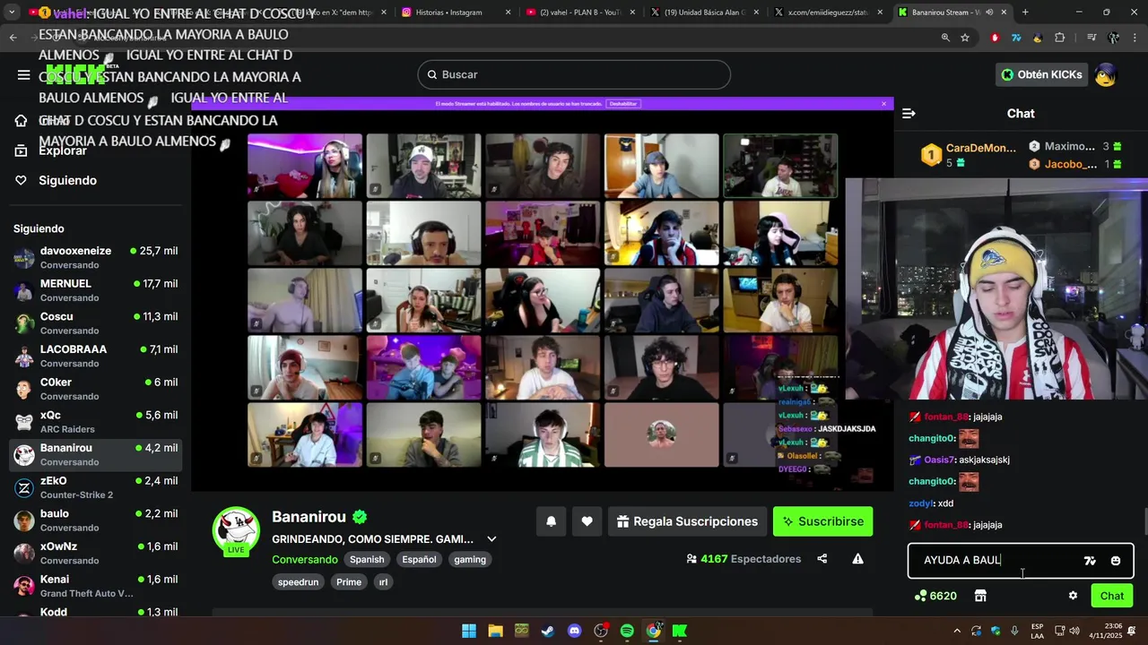Show hidden system tray icons
This screenshot has width=1148, height=645.
click(956, 631)
